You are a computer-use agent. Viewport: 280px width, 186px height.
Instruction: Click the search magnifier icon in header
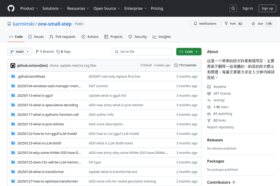(233, 8)
